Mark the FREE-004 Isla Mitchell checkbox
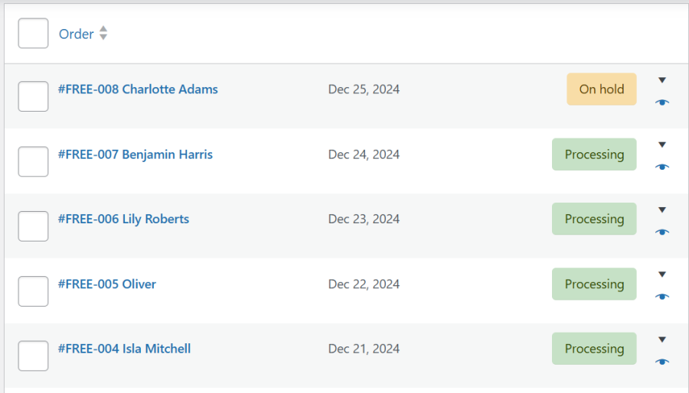Image resolution: width=689 pixels, height=393 pixels. (33, 356)
